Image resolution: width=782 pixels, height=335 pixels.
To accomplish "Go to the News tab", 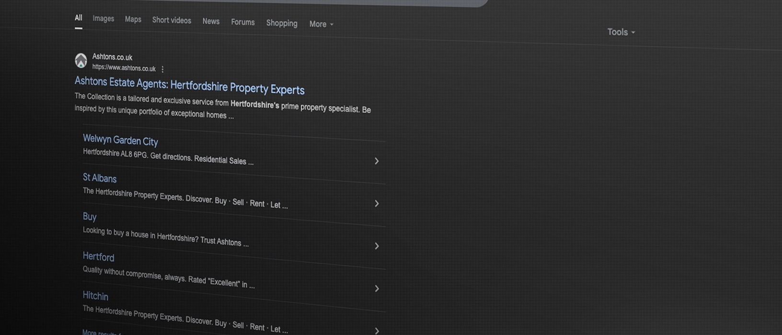I will (x=211, y=22).
